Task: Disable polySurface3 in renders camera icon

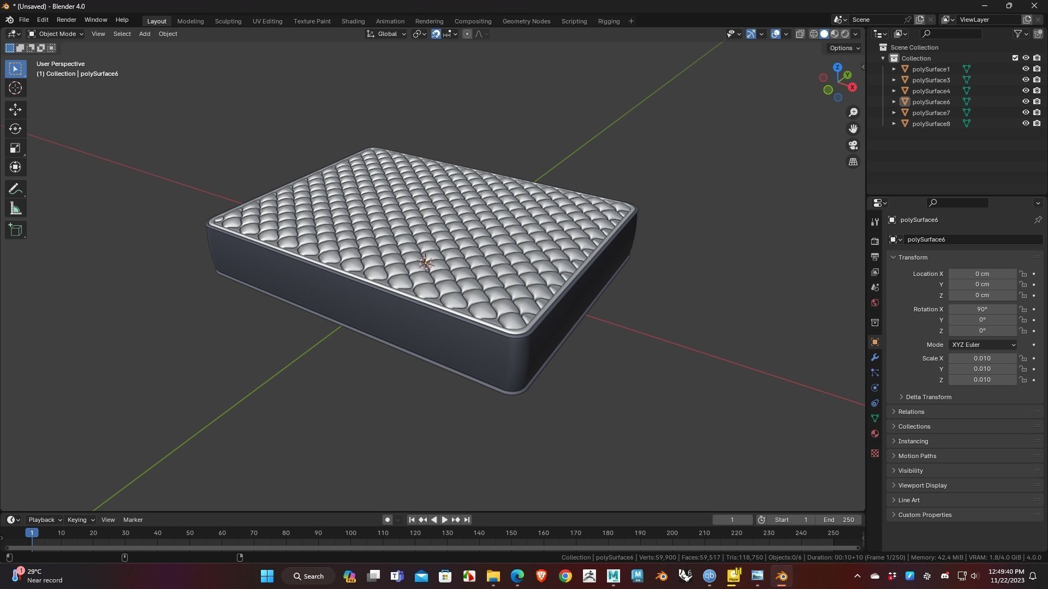Action: 1037,80
